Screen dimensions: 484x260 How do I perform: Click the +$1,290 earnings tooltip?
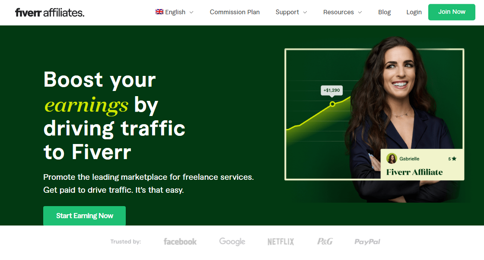(x=331, y=90)
